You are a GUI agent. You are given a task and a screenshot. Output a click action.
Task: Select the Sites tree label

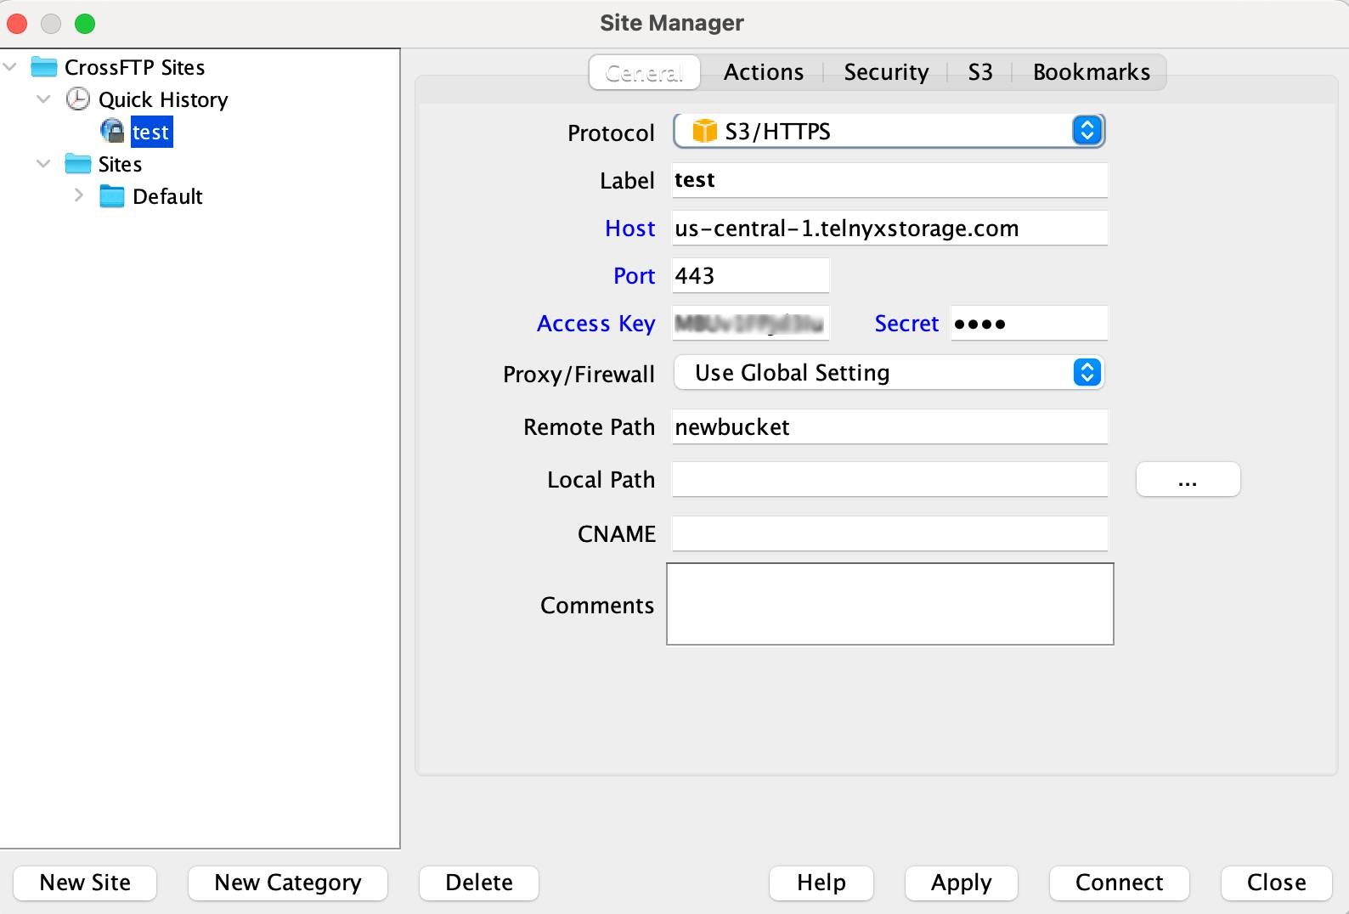tap(120, 164)
